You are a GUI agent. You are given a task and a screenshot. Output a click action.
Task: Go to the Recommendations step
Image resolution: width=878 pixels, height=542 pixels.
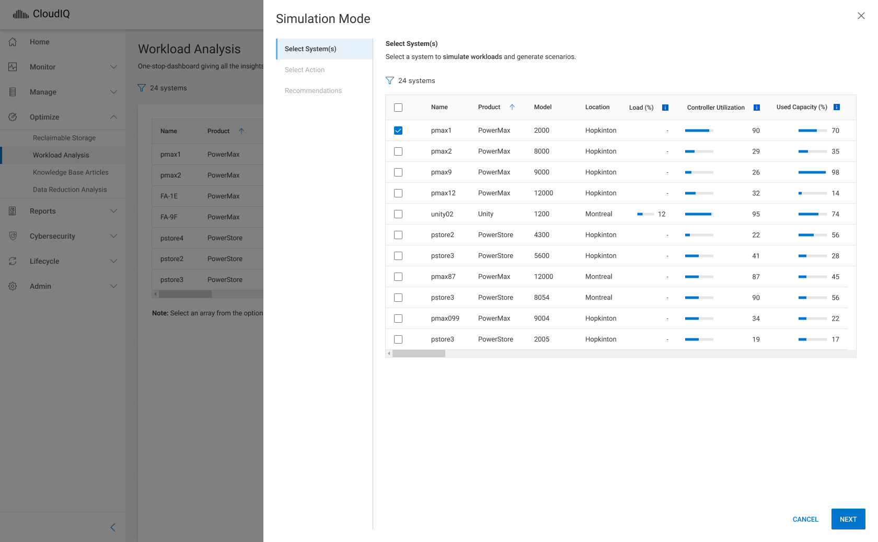[325, 91]
